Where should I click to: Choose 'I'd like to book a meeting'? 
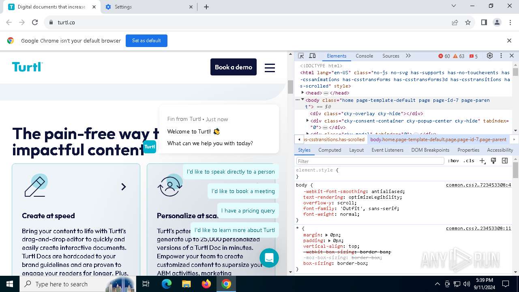(243, 191)
